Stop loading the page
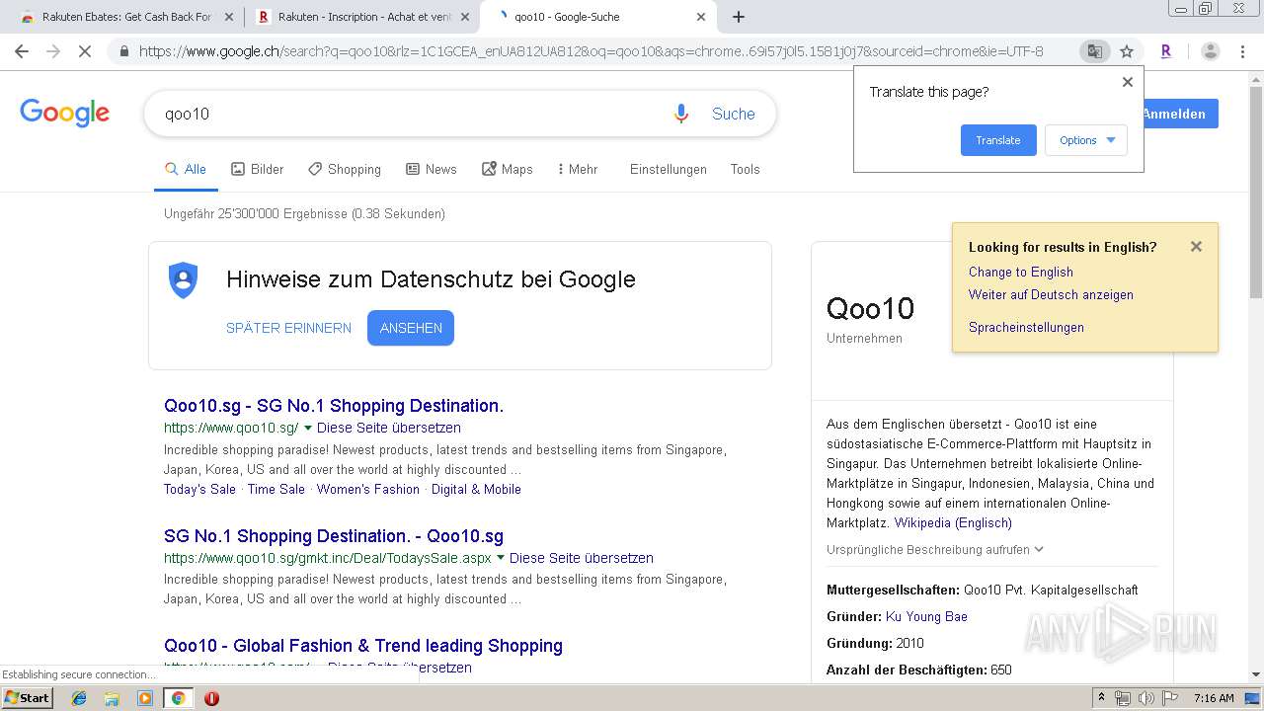Screen dimensions: 1264x711 point(85,51)
